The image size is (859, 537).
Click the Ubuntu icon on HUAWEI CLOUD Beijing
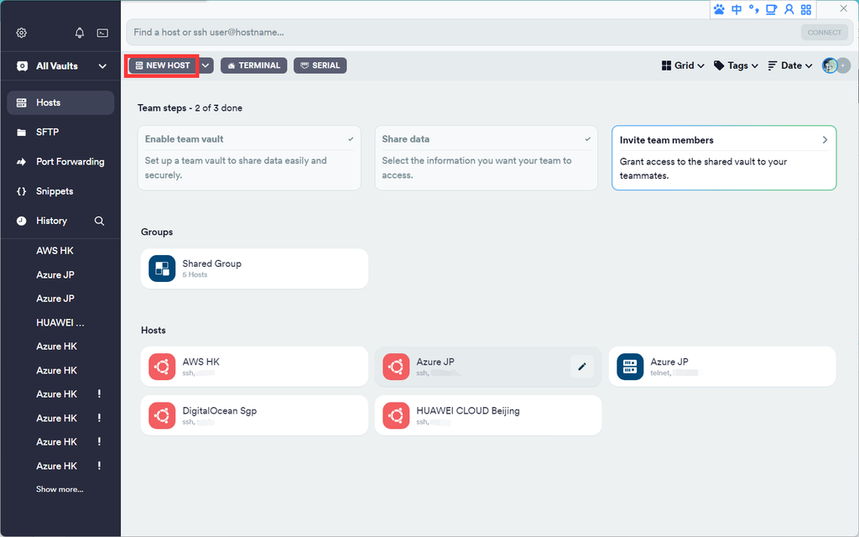coord(396,416)
